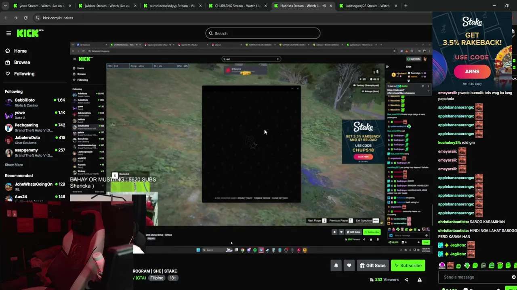
Task: Click GabbiDoto's avatar in Following list
Action: (x=8, y=102)
